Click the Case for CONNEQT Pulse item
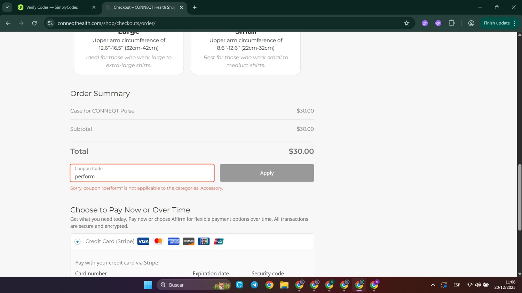The height and width of the screenshot is (293, 522). point(102,111)
